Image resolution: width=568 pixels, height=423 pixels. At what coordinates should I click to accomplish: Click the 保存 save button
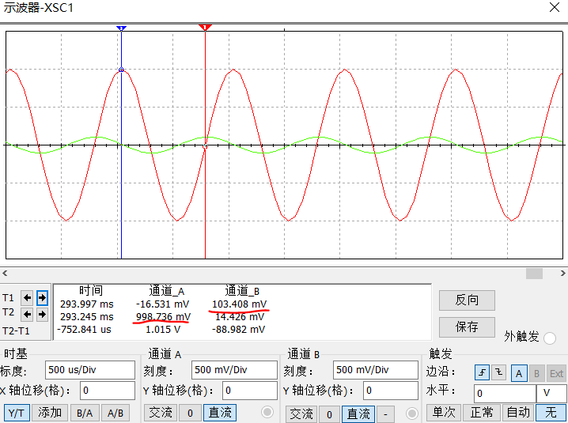point(467,327)
